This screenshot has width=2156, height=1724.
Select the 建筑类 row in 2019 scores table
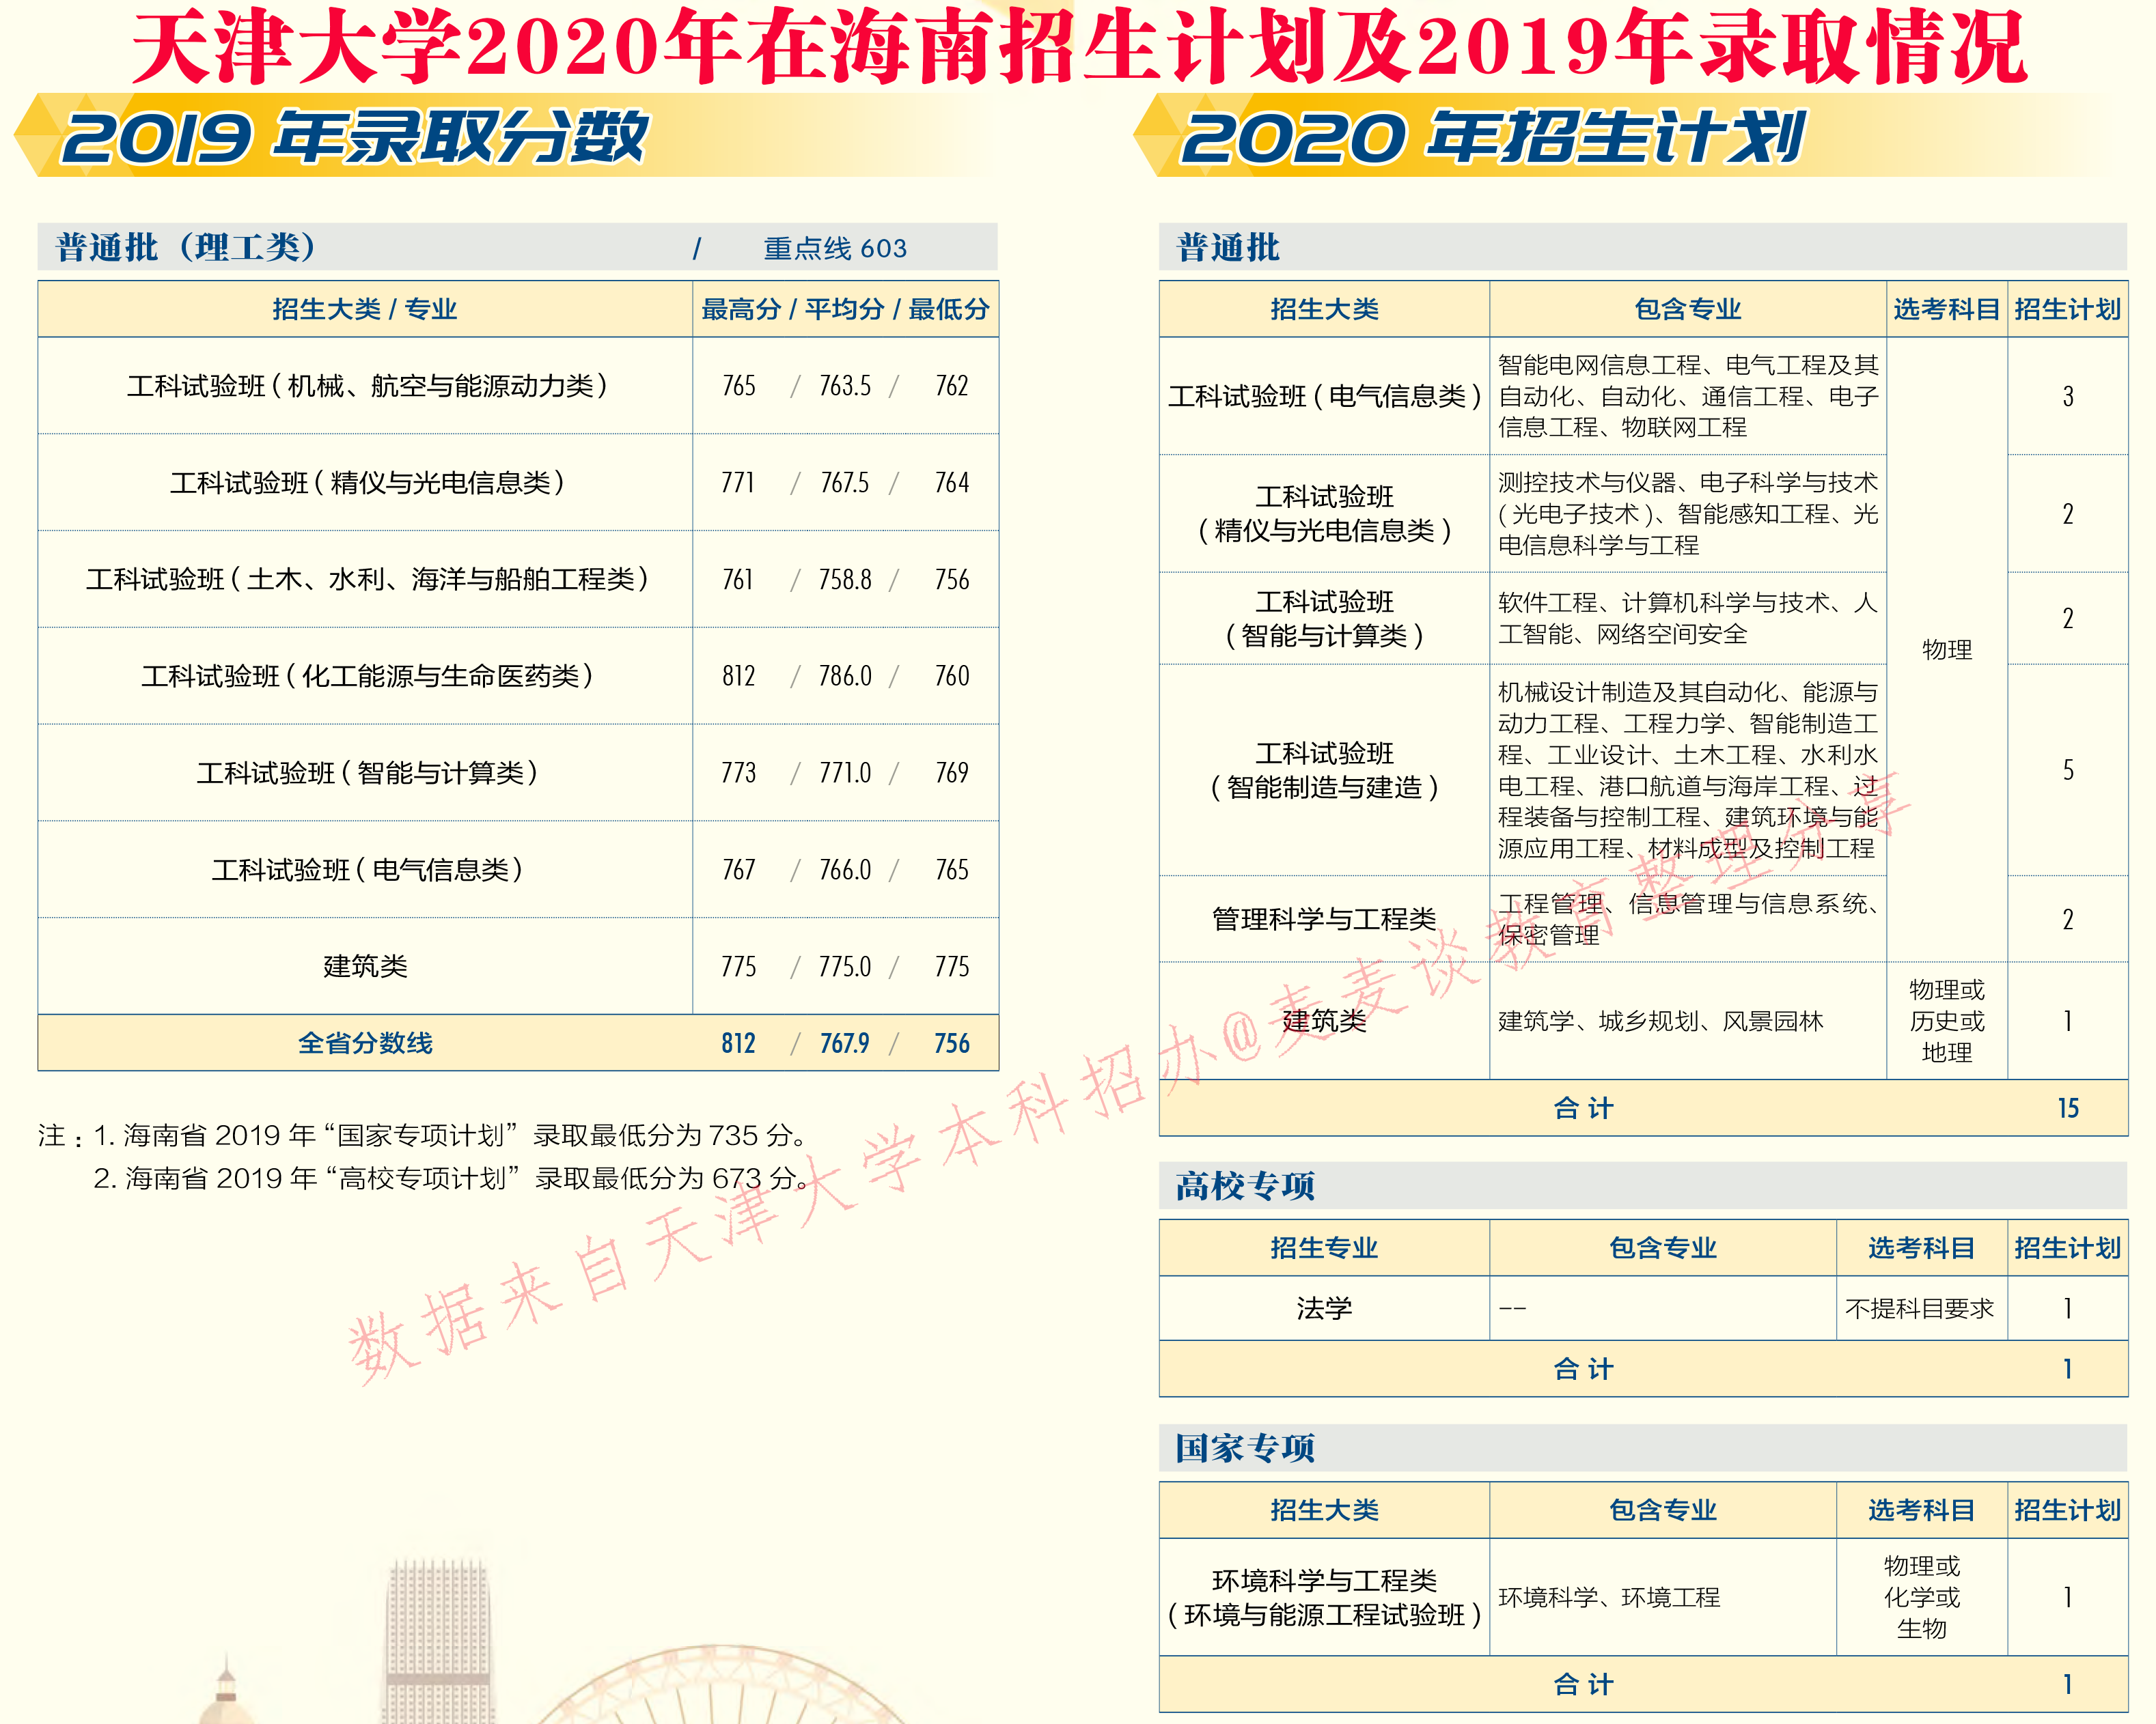tap(365, 966)
